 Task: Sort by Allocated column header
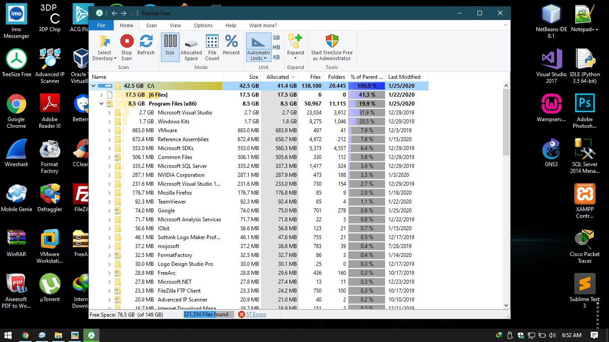pyautogui.click(x=280, y=77)
